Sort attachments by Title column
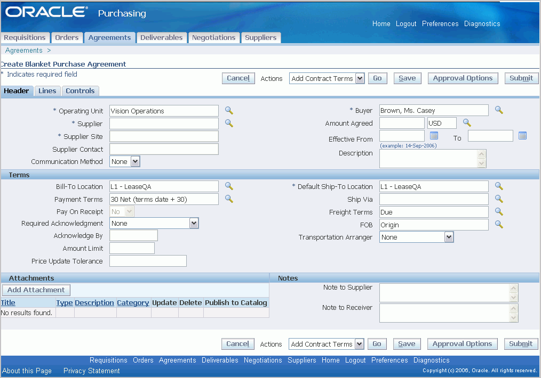The image size is (541, 378). point(8,302)
